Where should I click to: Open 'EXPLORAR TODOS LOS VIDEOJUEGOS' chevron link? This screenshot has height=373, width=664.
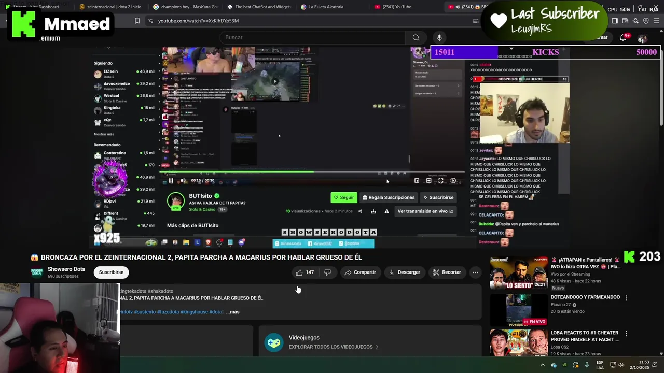click(334, 347)
